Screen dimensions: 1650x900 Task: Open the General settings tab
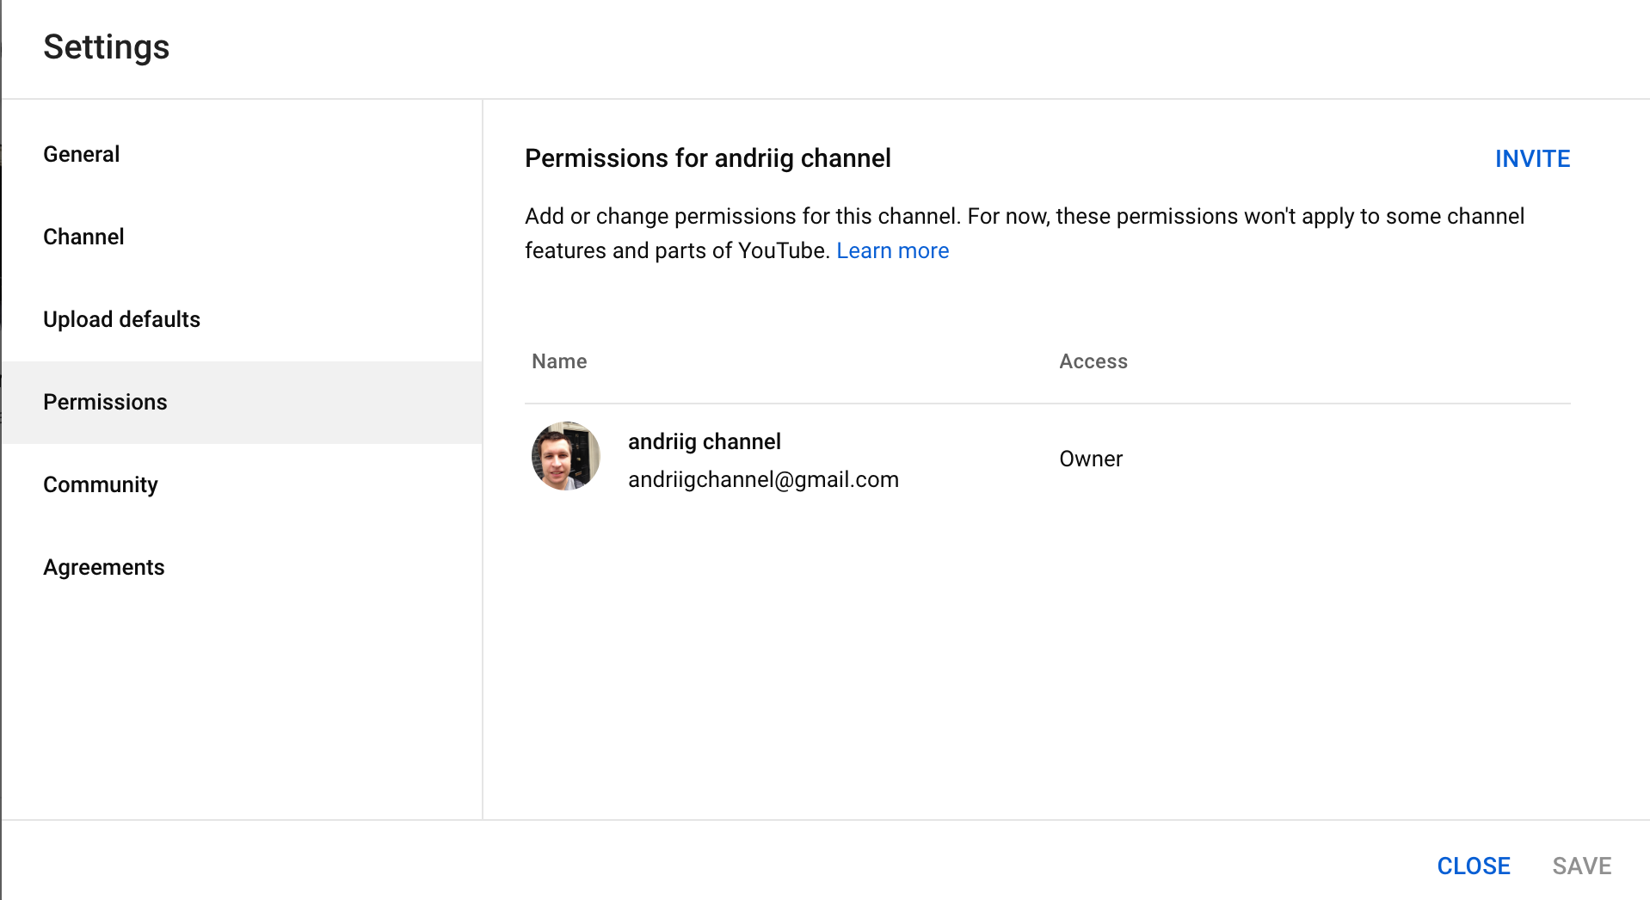(x=82, y=155)
